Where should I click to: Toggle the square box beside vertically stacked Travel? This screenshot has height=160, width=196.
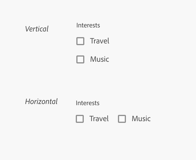click(80, 41)
